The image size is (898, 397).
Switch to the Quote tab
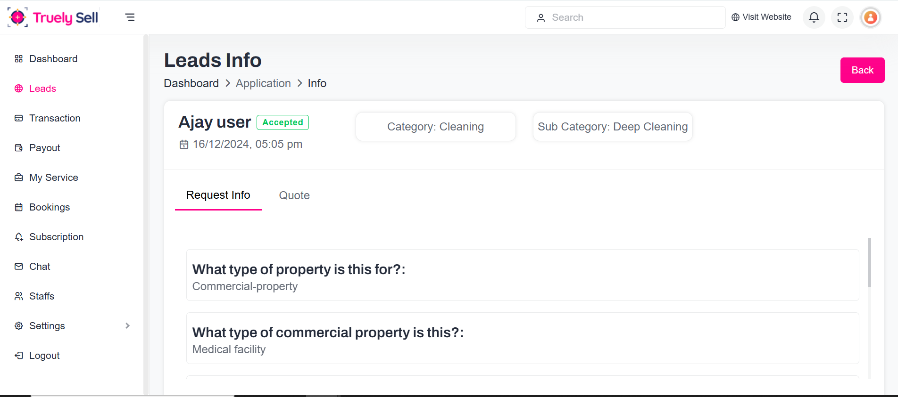294,195
